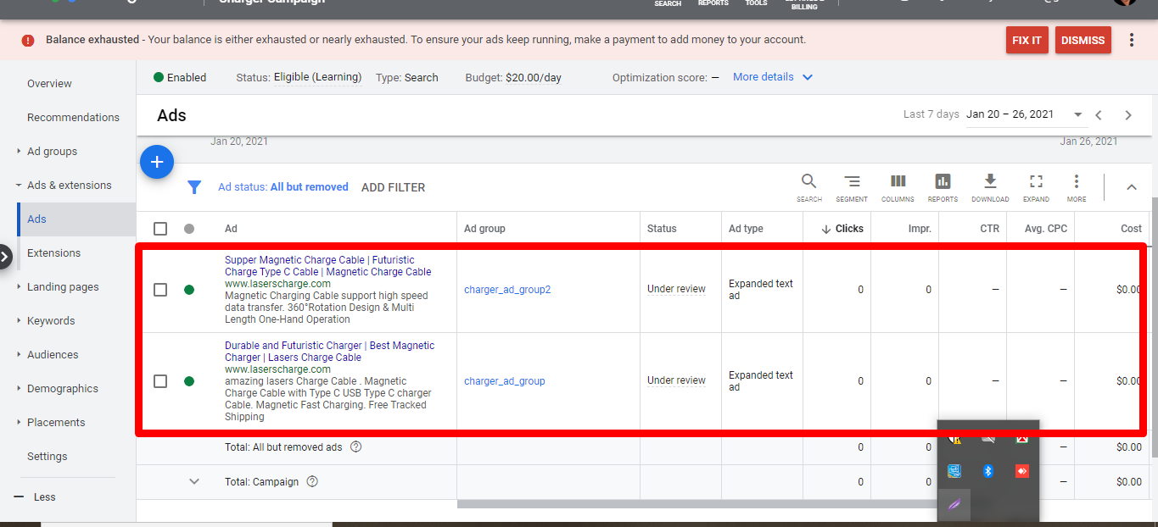Click the blue filter funnel icon
This screenshot has height=527, width=1158.
click(x=194, y=187)
